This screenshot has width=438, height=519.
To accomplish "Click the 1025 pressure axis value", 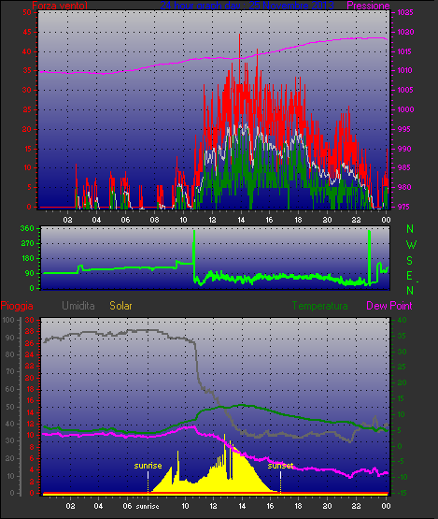I will coord(405,12).
